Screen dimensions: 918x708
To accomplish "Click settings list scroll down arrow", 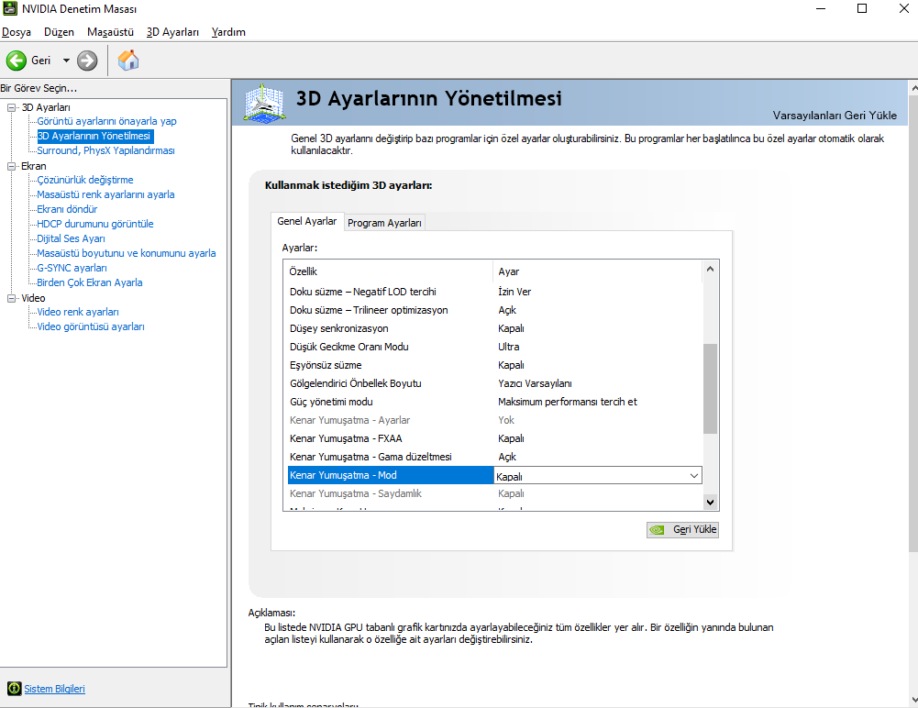I will pos(710,502).
